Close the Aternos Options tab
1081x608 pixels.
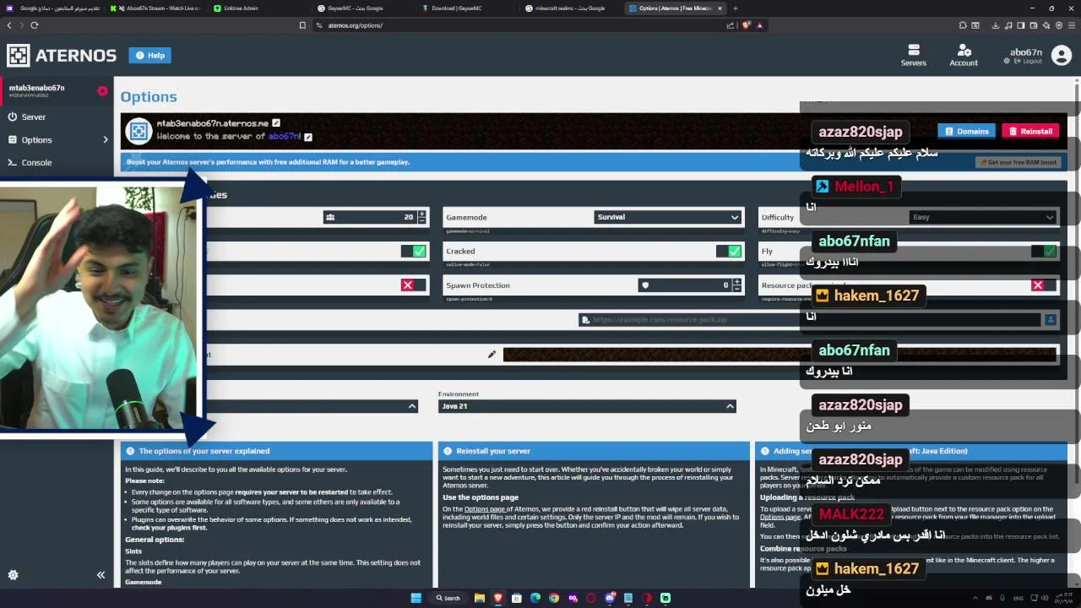[720, 8]
